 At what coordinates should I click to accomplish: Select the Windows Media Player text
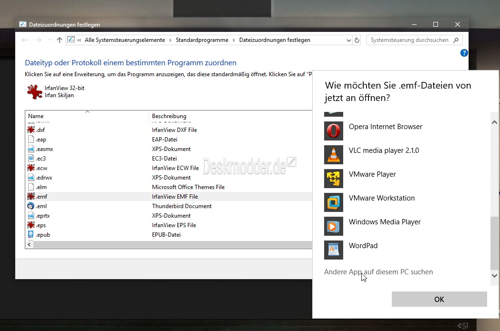click(x=385, y=222)
